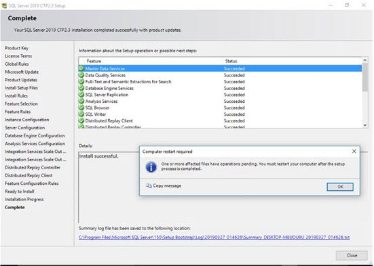
Task: Click the feature list scroll up arrow
Action: (364, 60)
